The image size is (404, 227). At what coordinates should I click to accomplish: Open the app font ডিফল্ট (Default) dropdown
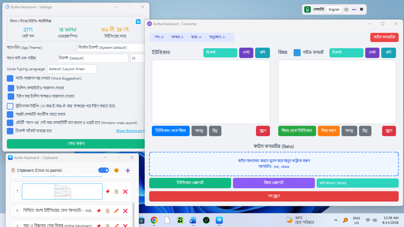[x=93, y=58]
